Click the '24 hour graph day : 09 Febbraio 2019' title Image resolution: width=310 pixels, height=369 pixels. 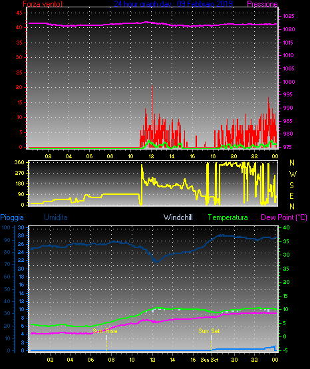coord(173,3)
